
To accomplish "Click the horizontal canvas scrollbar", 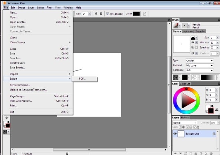I will click(89, 150).
